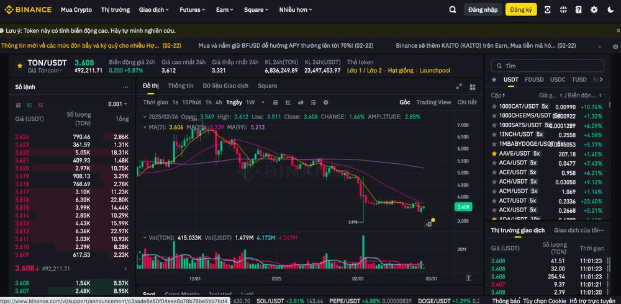
Task: Select the TUSD market tab
Action: (x=579, y=79)
